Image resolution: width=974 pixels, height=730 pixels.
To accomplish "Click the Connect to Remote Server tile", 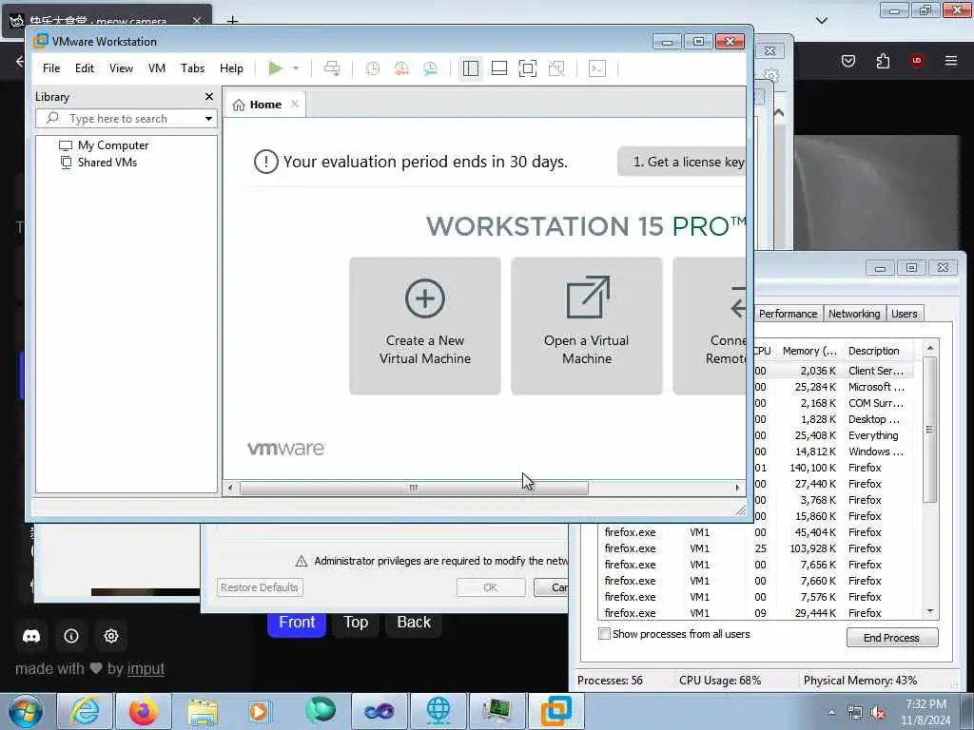I will pyautogui.click(x=710, y=326).
